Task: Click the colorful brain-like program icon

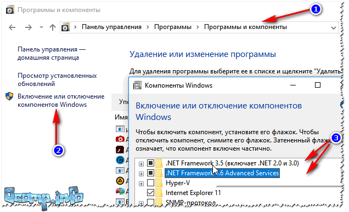Action: pyautogui.click(x=120, y=191)
